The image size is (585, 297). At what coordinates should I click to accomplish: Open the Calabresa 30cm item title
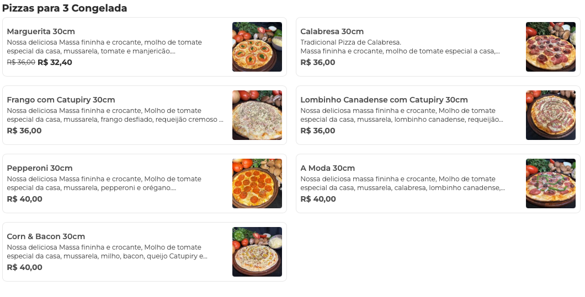[332, 31]
